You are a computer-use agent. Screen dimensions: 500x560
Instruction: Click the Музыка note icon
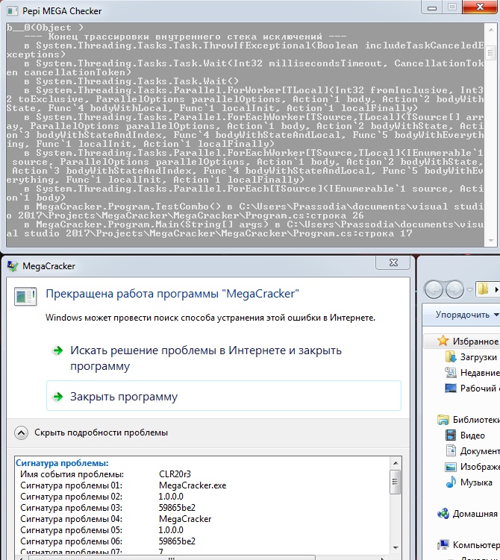(x=451, y=482)
